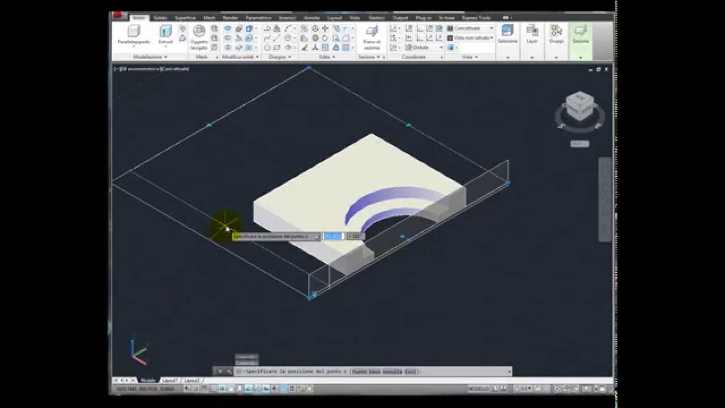The image size is (725, 408).
Task: Click the UCS axes icon in the viewport corner
Action: 139,350
